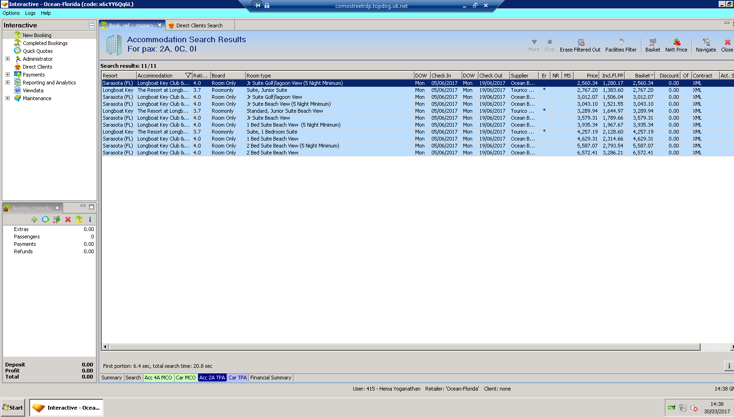734x417 pixels.
Task: Maximize the Booking contents panel
Action: (91, 207)
